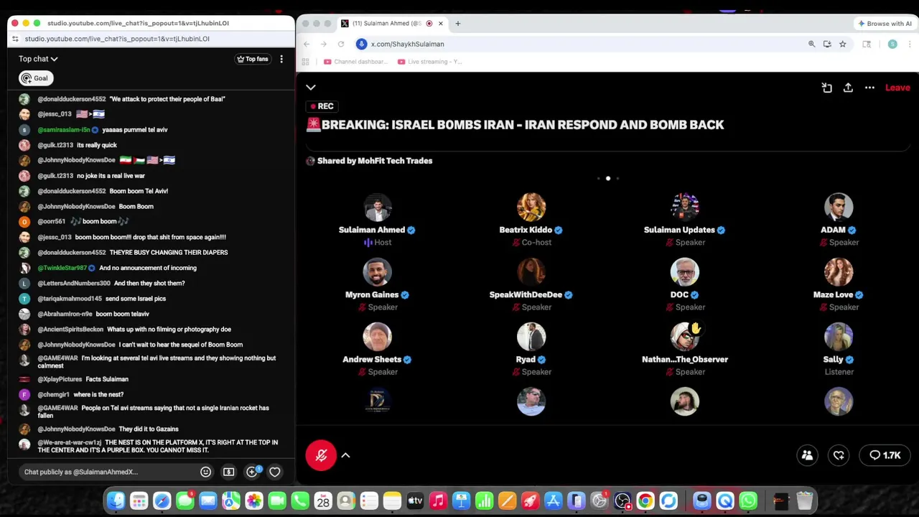
Task: Go back in the X browser window
Action: pos(307,44)
